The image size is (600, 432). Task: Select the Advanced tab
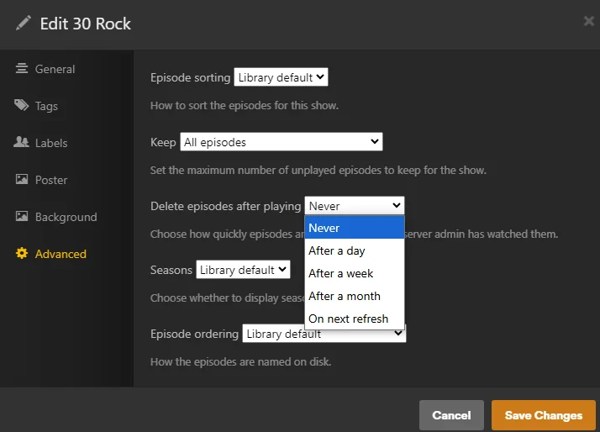click(x=61, y=254)
